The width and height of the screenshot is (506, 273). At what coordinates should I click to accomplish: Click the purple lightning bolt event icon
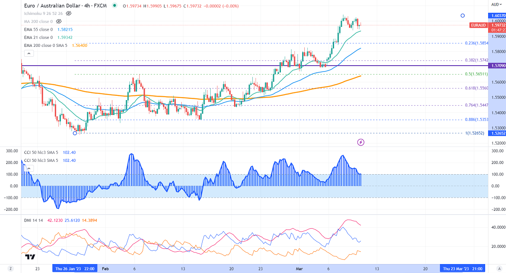(x=361, y=142)
